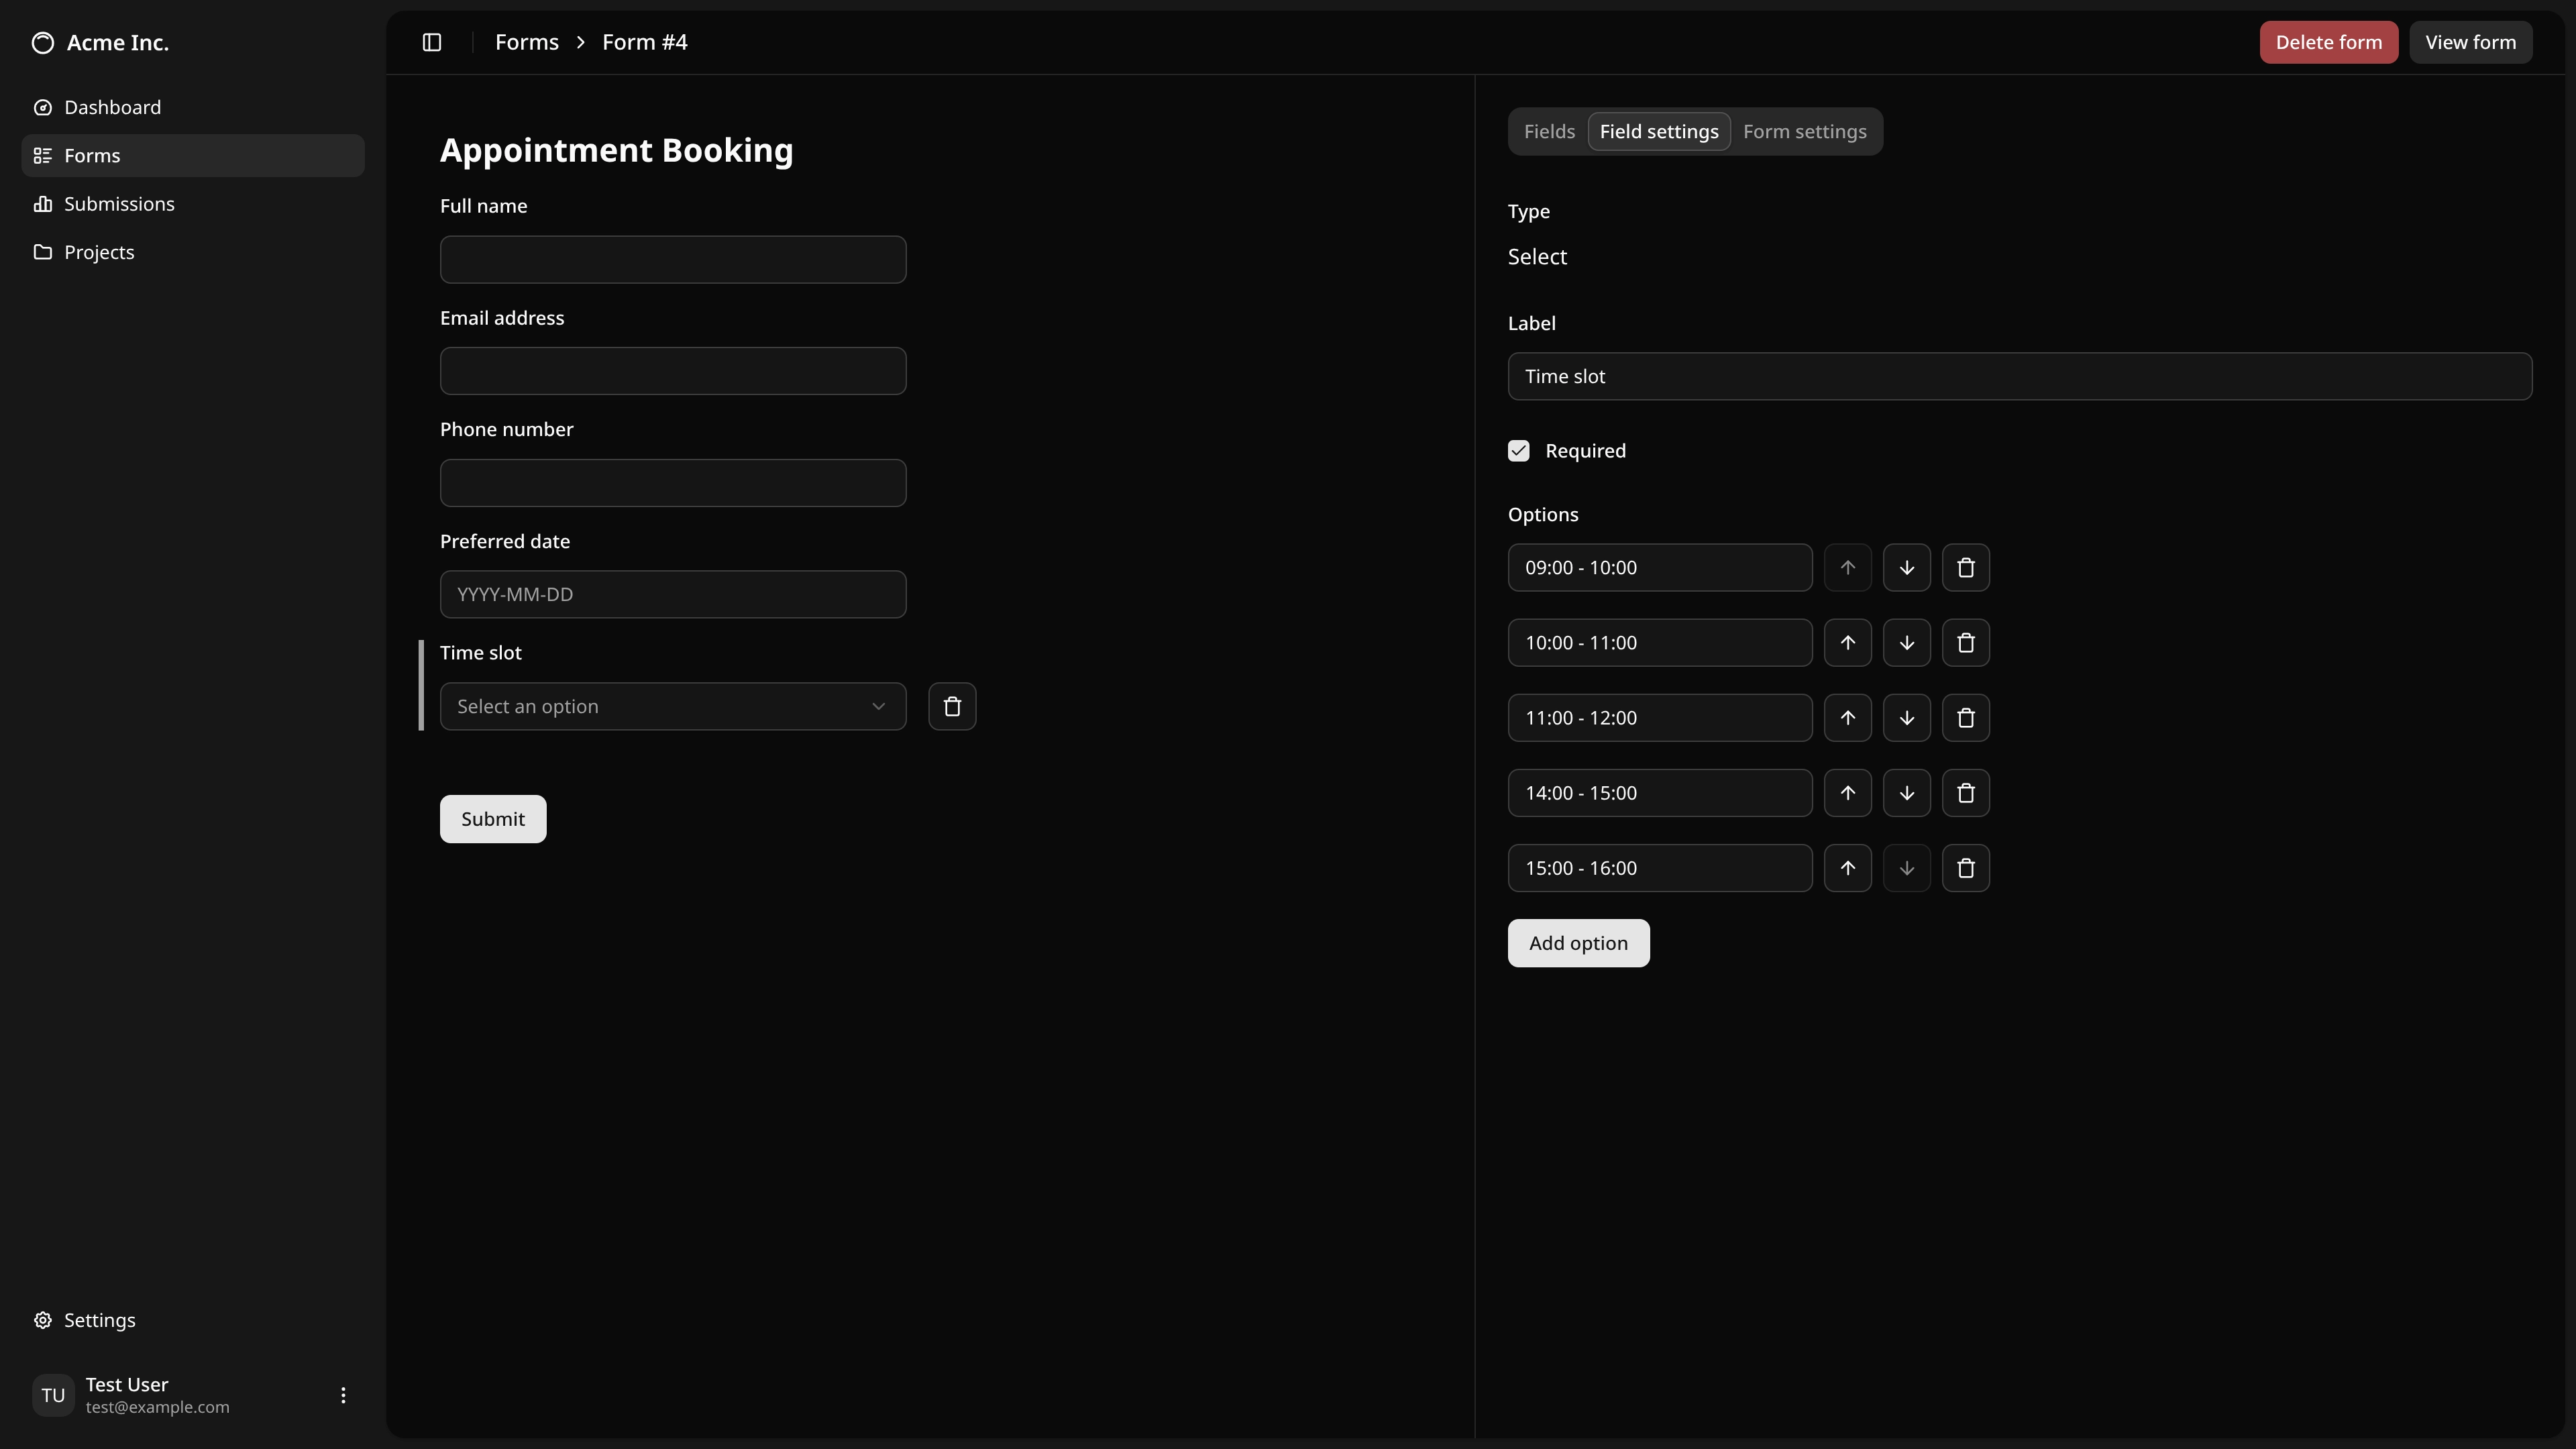The height and width of the screenshot is (1449, 2576).
Task: Add a new time slot option
Action: pyautogui.click(x=1577, y=943)
